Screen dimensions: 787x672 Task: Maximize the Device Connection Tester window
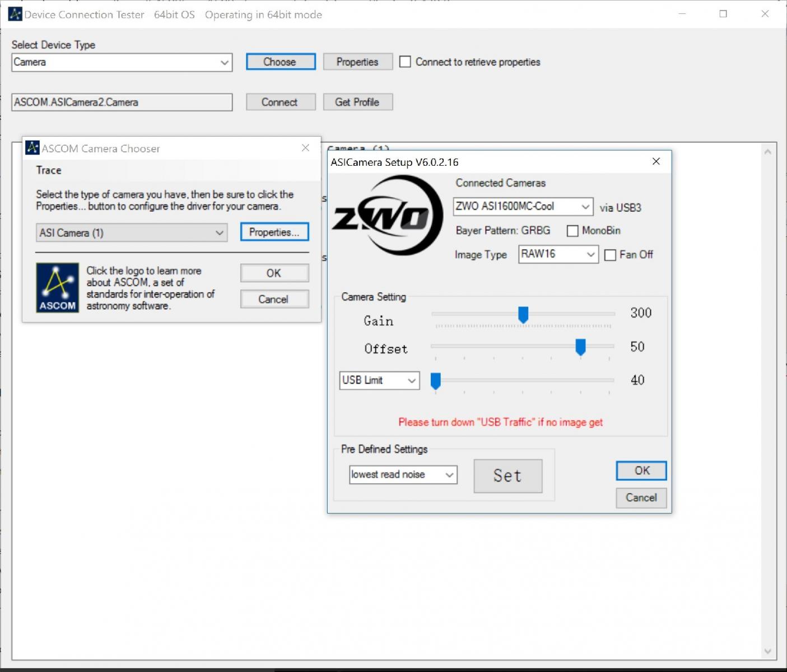723,14
